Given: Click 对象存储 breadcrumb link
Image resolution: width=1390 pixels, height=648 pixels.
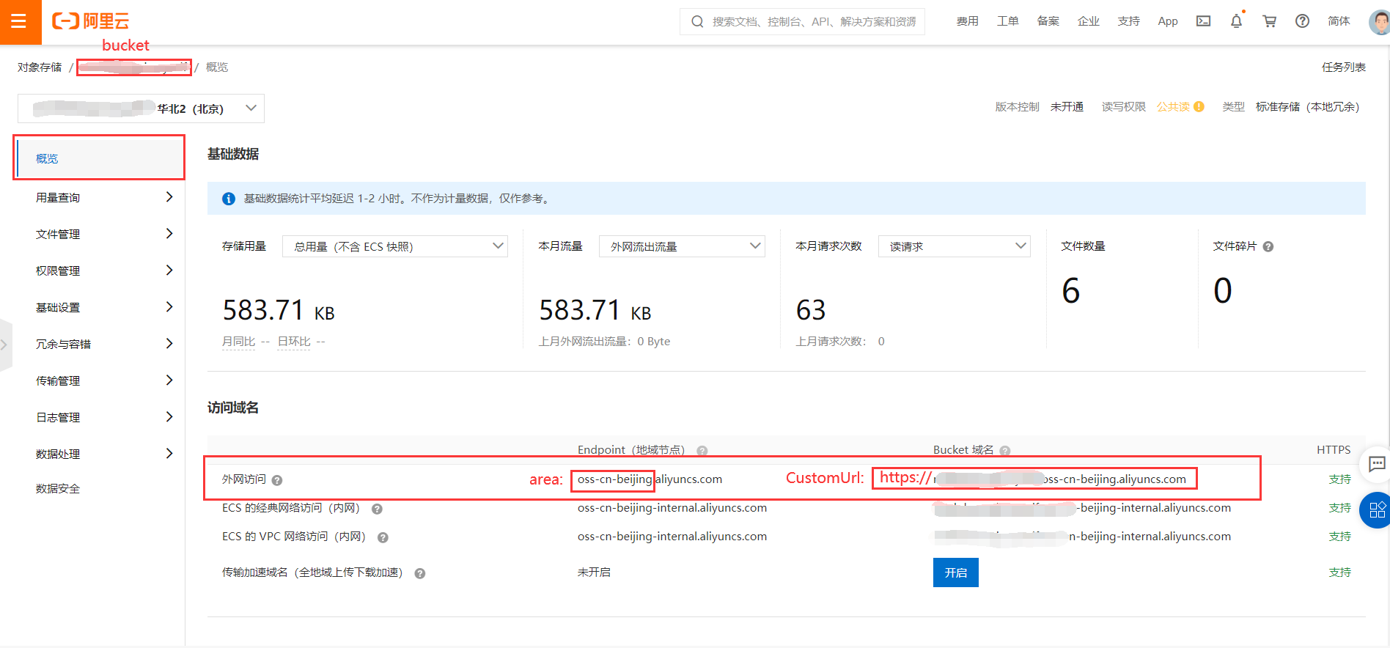Looking at the screenshot, I should pos(40,67).
